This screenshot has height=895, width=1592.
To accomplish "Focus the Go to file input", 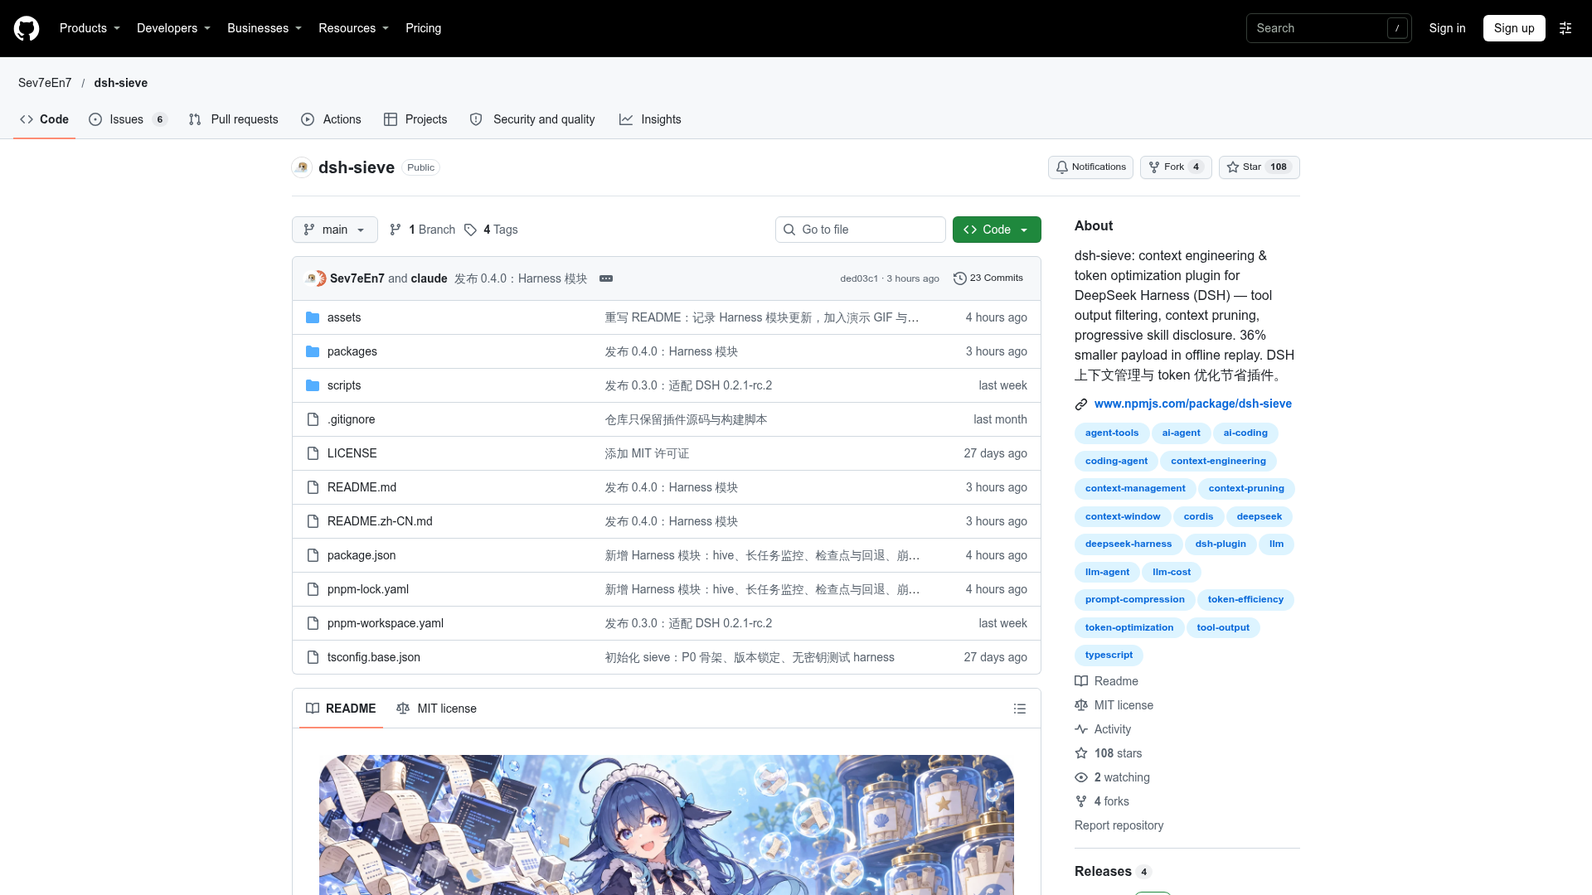I will click(x=861, y=230).
